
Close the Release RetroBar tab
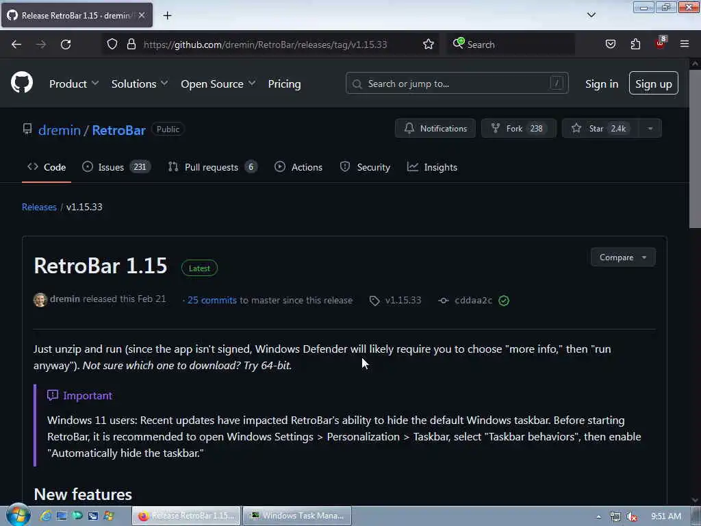click(142, 15)
